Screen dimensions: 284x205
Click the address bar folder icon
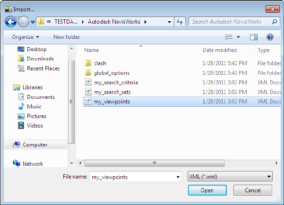41,22
